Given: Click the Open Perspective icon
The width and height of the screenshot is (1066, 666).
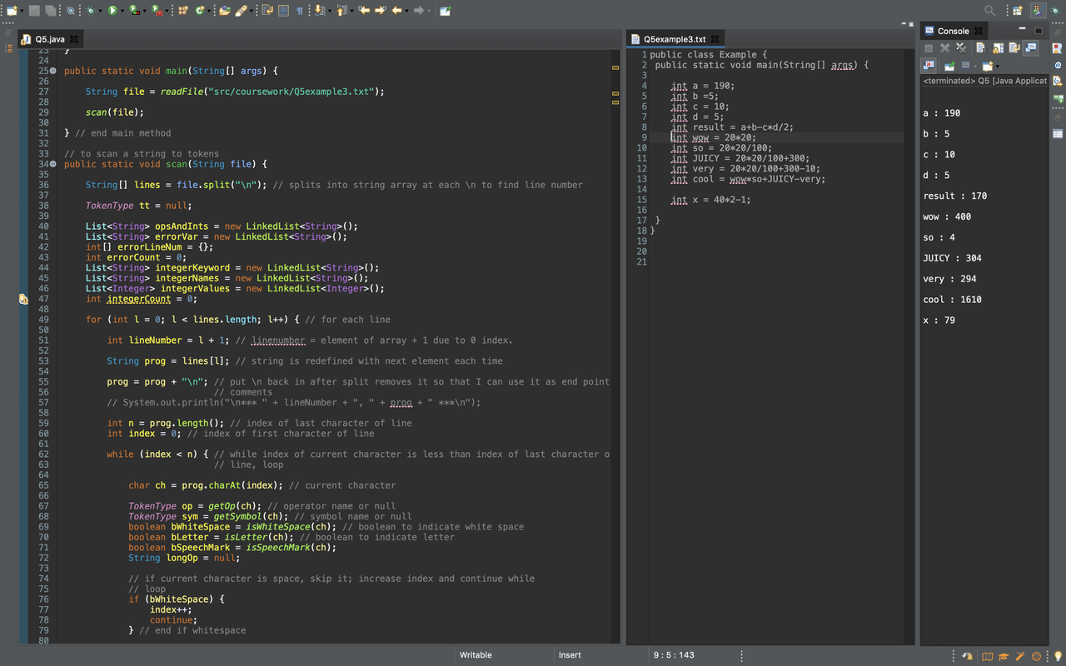Looking at the screenshot, I should (1017, 11).
